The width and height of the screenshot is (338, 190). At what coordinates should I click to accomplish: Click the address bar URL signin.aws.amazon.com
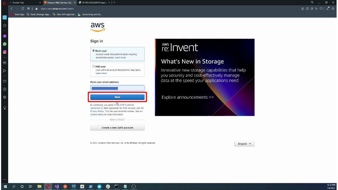click(x=57, y=8)
